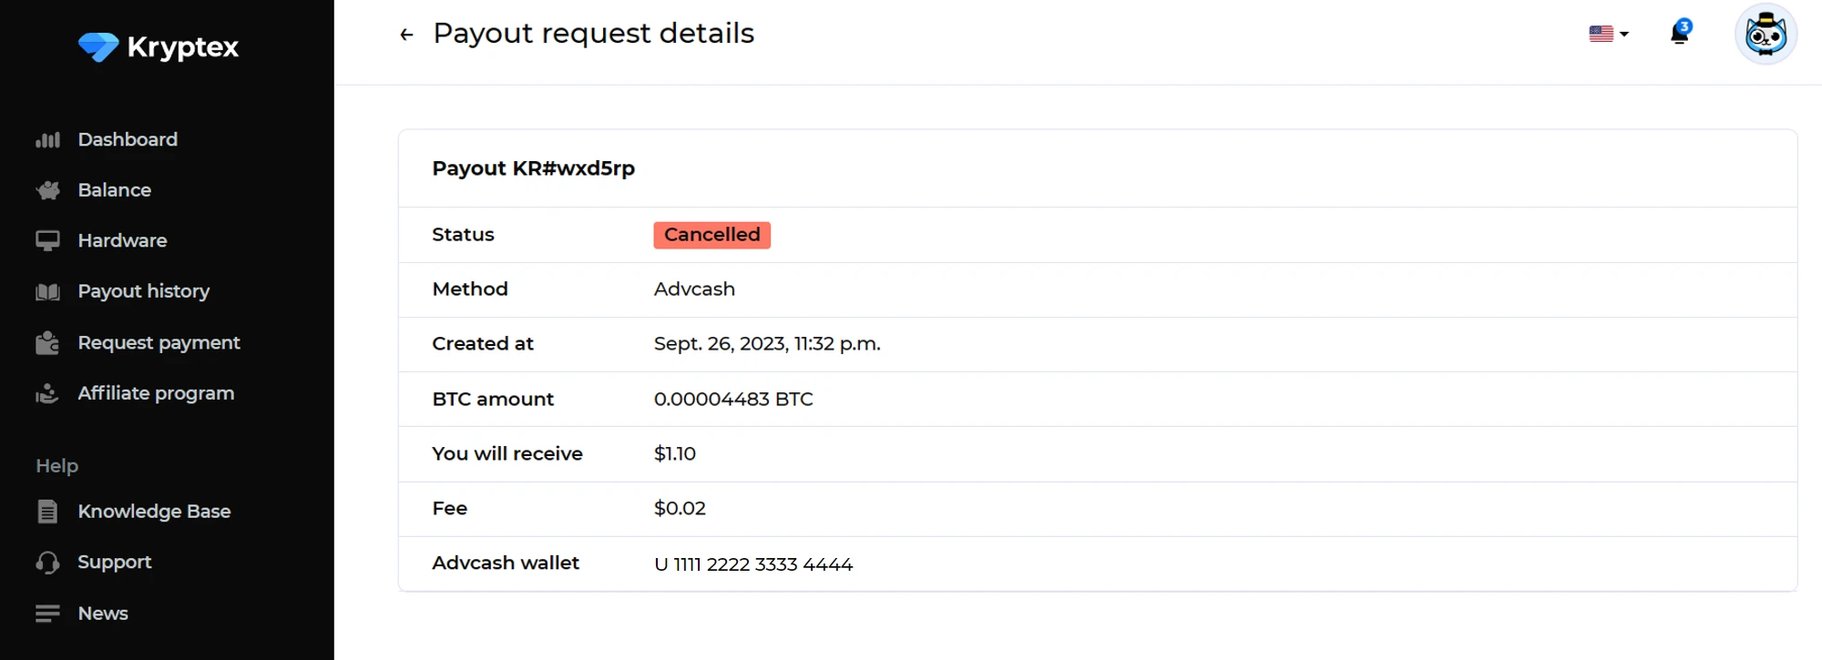Click the back arrow beside page title
The image size is (1822, 660).
(x=406, y=35)
